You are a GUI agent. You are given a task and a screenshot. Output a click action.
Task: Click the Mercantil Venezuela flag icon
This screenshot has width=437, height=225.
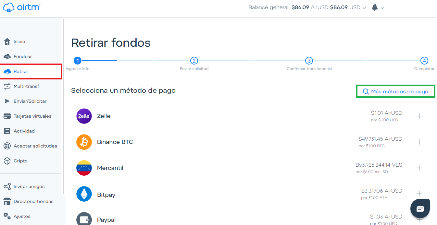[x=84, y=168]
